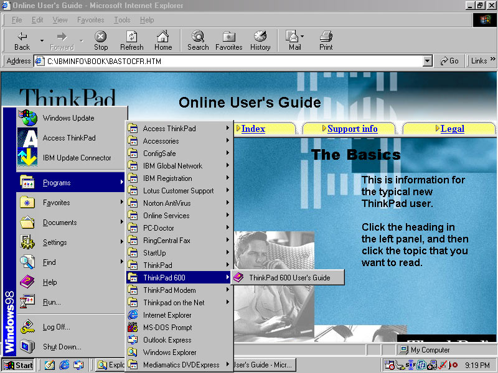Open RingCentral Fax program folder
This screenshot has height=373, width=498.
(x=179, y=241)
